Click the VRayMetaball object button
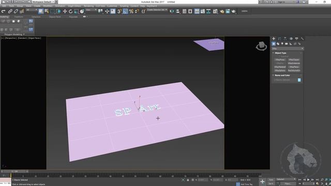 click(280, 67)
